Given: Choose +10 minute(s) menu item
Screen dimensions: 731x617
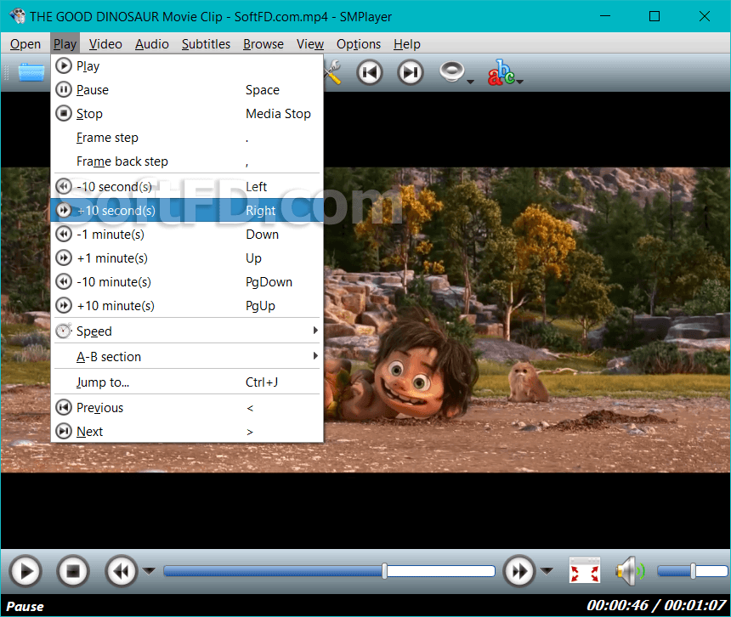Looking at the screenshot, I should (x=187, y=305).
